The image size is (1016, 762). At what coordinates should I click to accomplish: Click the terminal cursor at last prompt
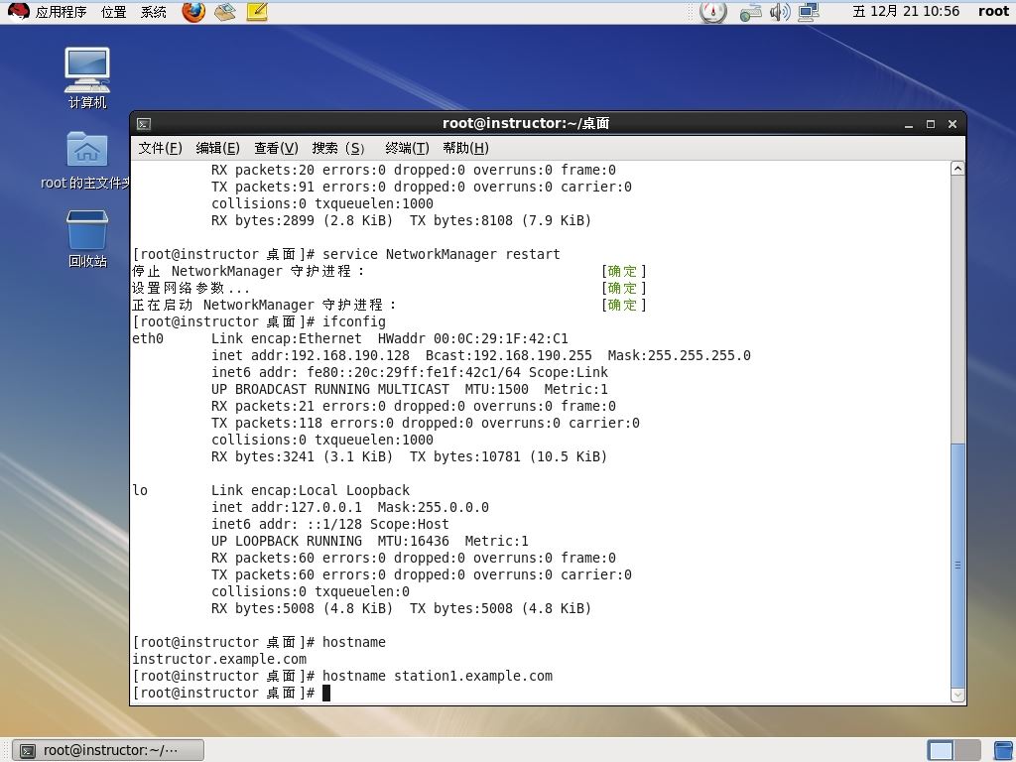click(326, 693)
